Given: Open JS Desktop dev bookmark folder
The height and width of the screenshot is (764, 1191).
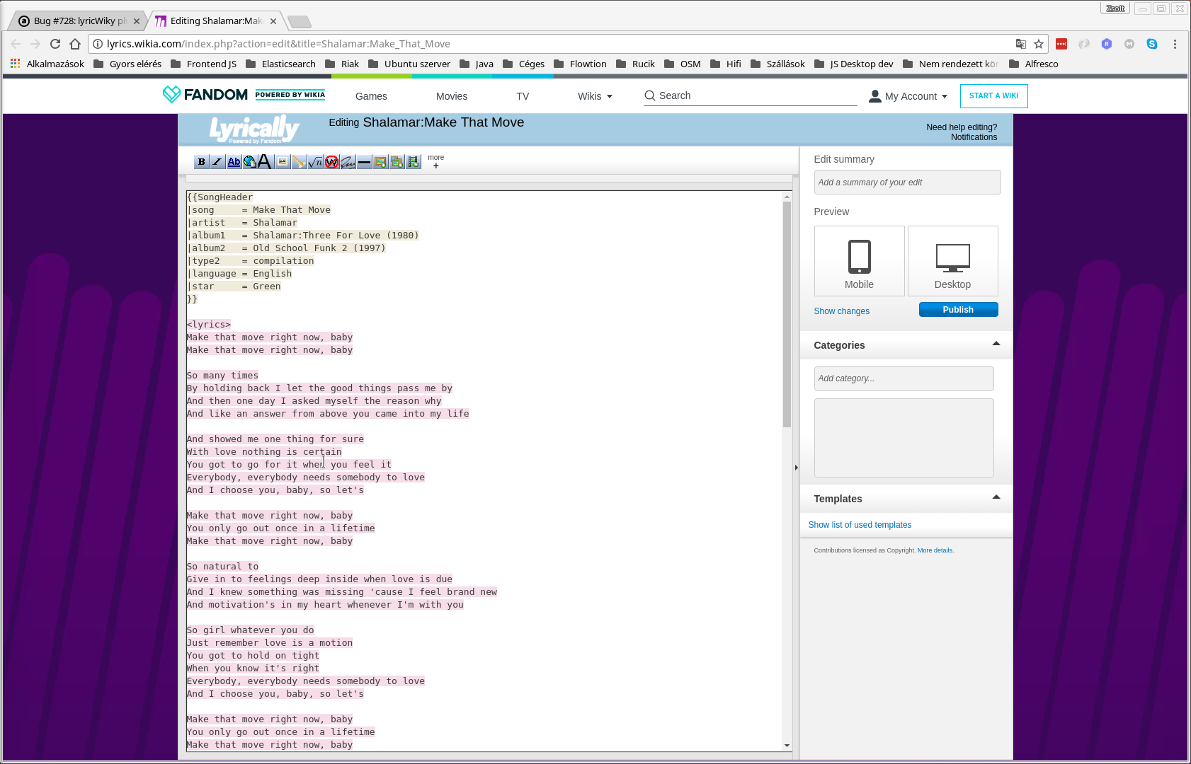Looking at the screenshot, I should (854, 64).
